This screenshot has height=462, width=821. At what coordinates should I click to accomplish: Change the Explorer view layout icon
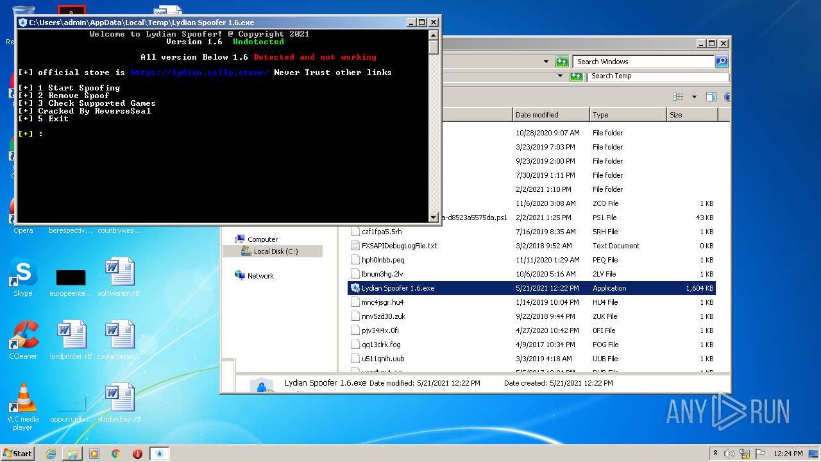[679, 97]
